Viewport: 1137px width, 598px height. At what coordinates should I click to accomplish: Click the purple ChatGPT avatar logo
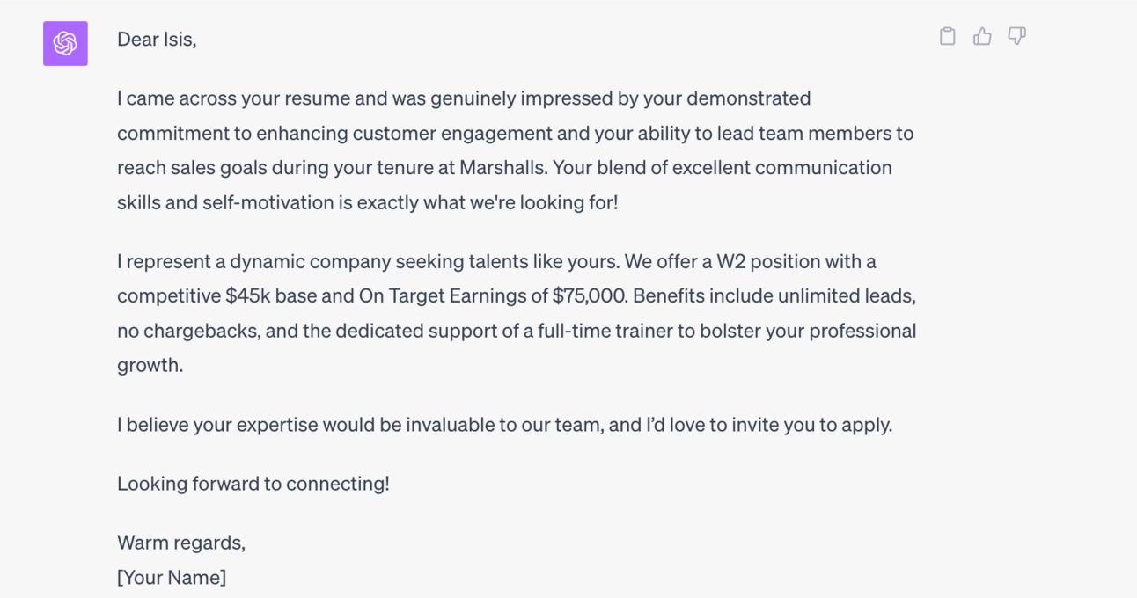tap(65, 43)
